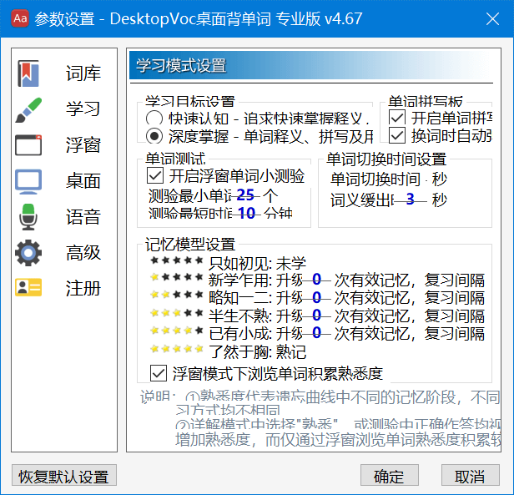Click the 了然于胸 five-star rating icon

177,349
